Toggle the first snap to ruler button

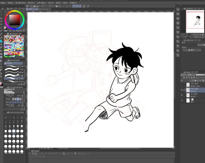click(x=74, y=6)
